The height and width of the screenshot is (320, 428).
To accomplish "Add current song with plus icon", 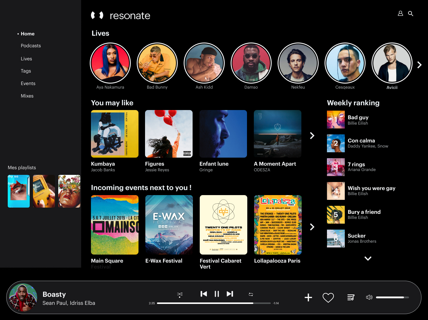I will click(308, 297).
